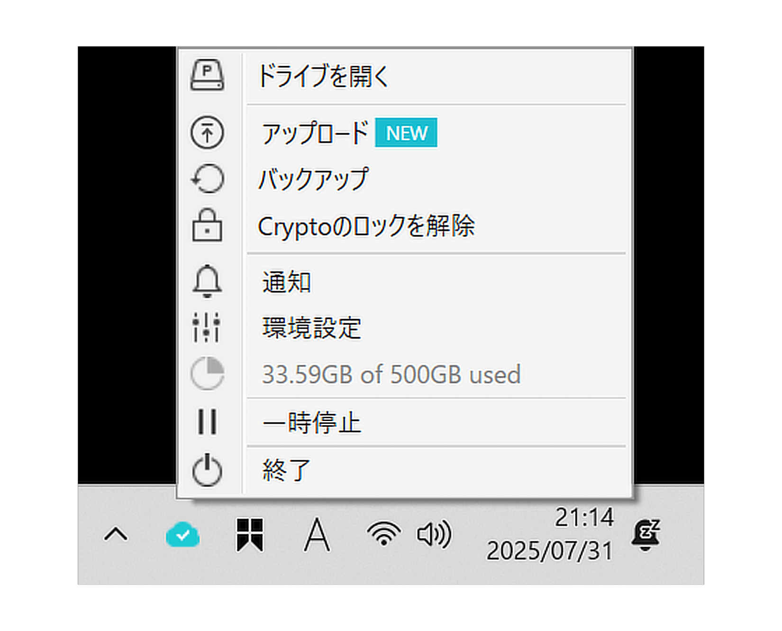The width and height of the screenshot is (782, 631).
Task: Click the Crypto padlock icon
Action: 207,225
